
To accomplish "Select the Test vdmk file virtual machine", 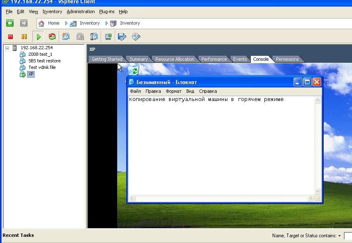I will [42, 67].
